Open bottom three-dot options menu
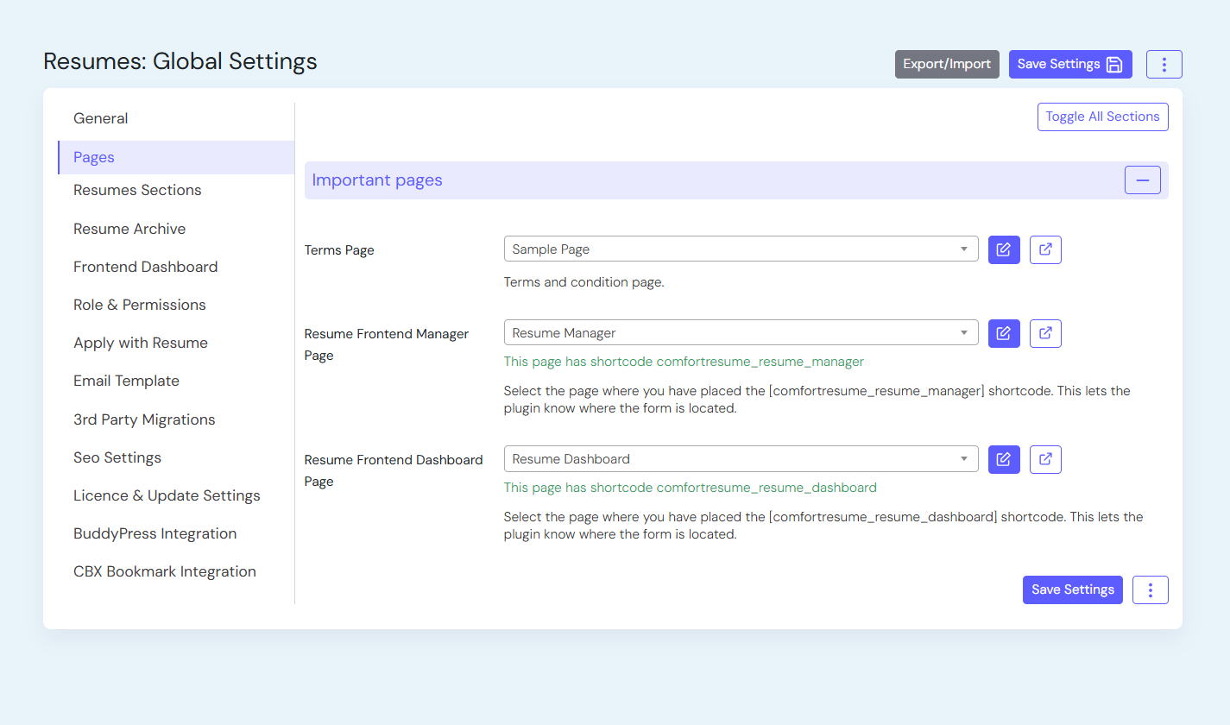Viewport: 1230px width, 725px height. click(x=1150, y=589)
